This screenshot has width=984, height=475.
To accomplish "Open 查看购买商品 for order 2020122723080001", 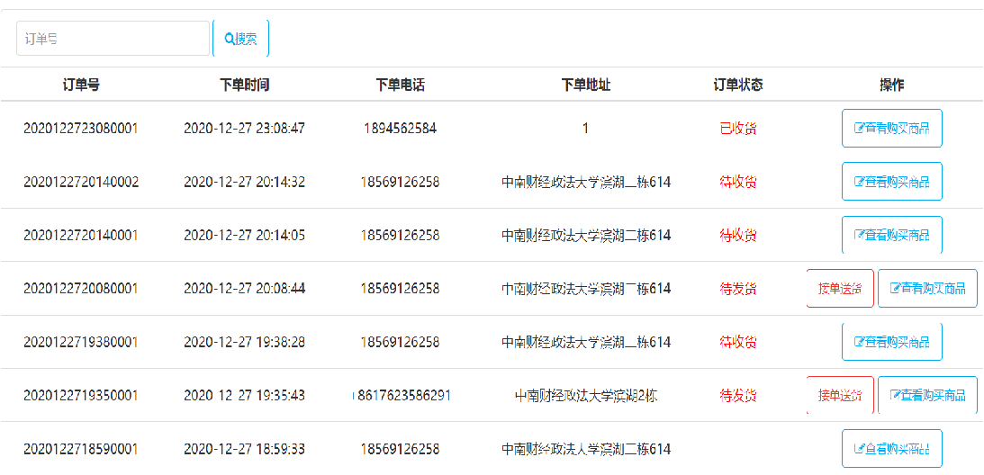I will pyautogui.click(x=892, y=128).
